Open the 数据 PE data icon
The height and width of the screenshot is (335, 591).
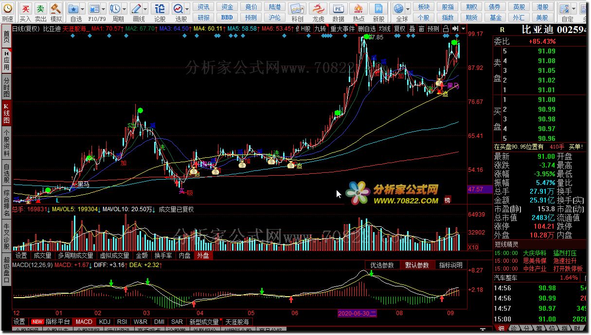click(x=338, y=9)
